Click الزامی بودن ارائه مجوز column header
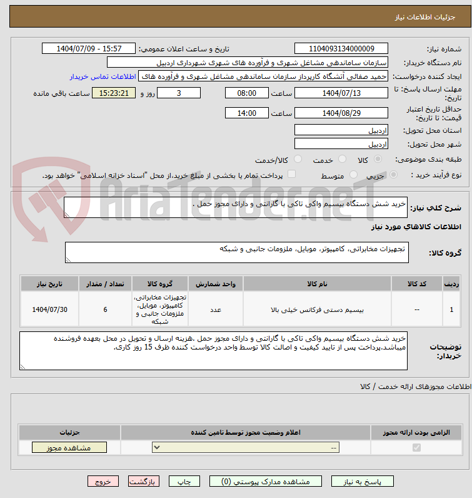Image resolution: width=472 pixels, height=498 pixels. click(416, 432)
